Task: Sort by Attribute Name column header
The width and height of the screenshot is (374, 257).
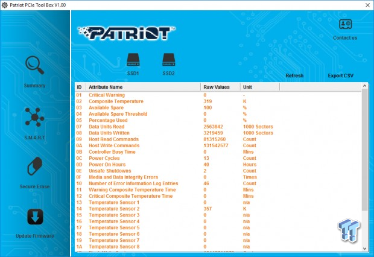Action: [x=144, y=87]
